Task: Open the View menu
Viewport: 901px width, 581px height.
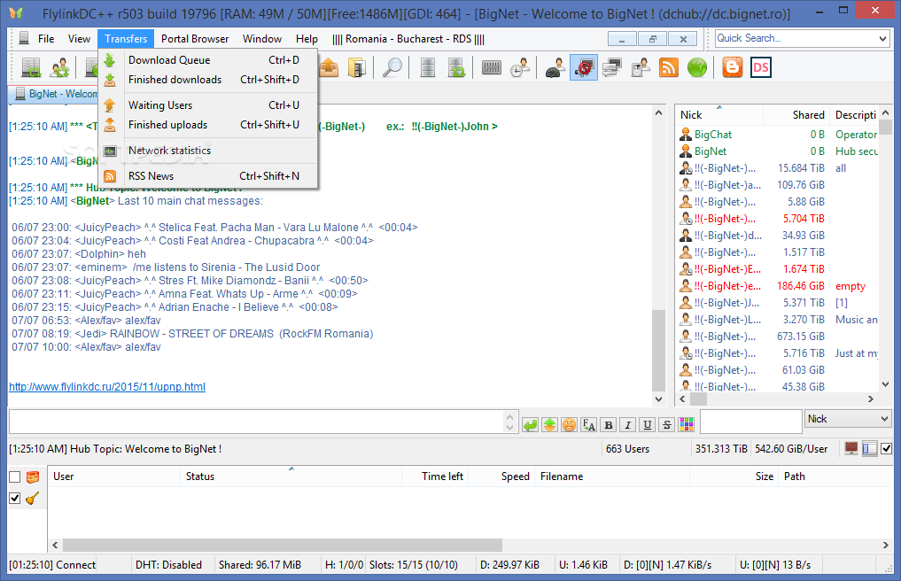Action: click(x=79, y=38)
